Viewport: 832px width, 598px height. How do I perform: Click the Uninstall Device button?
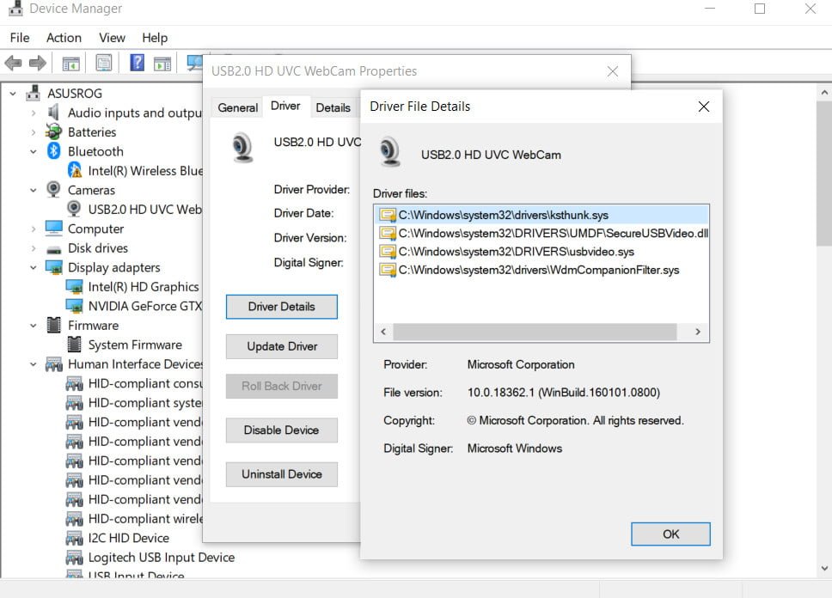[282, 474]
